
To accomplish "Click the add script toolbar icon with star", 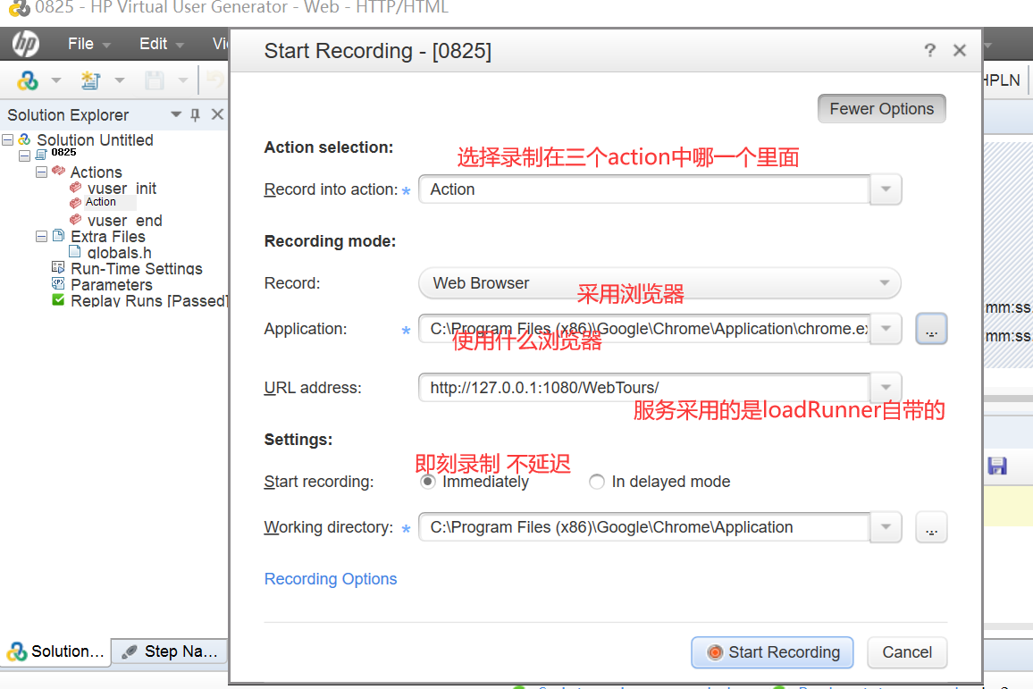I will tap(90, 80).
